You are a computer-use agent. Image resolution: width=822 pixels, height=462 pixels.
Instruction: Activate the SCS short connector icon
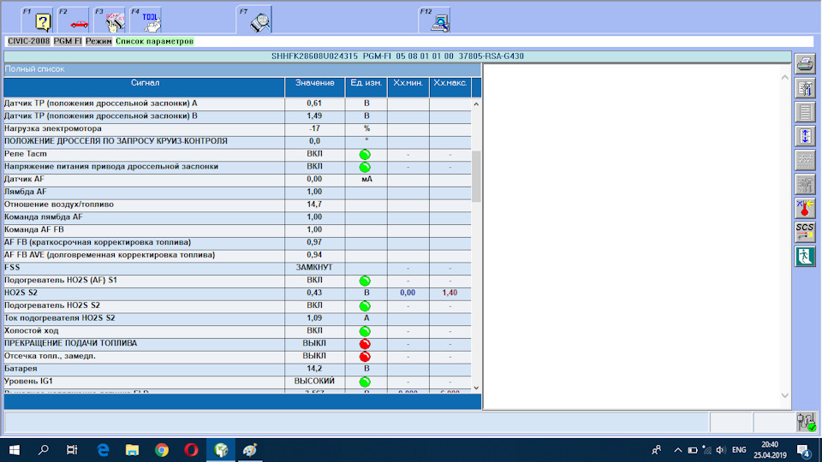(x=805, y=232)
